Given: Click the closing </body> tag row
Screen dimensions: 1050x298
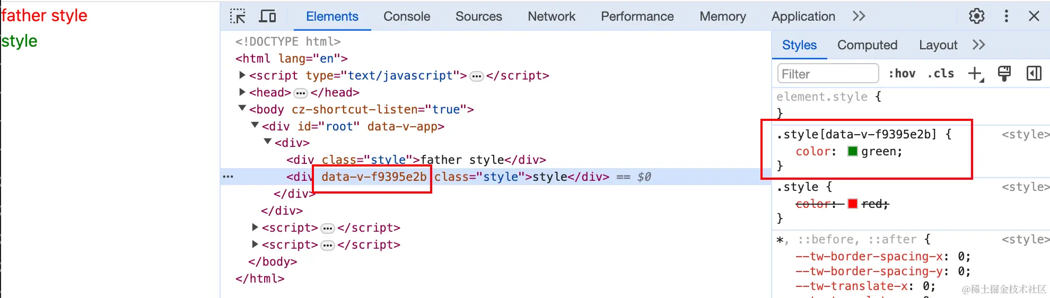Looking at the screenshot, I should 273,261.
